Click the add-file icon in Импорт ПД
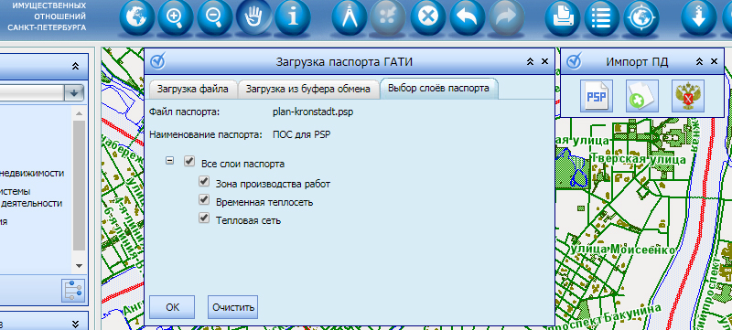The height and width of the screenshot is (330, 732). tap(642, 96)
